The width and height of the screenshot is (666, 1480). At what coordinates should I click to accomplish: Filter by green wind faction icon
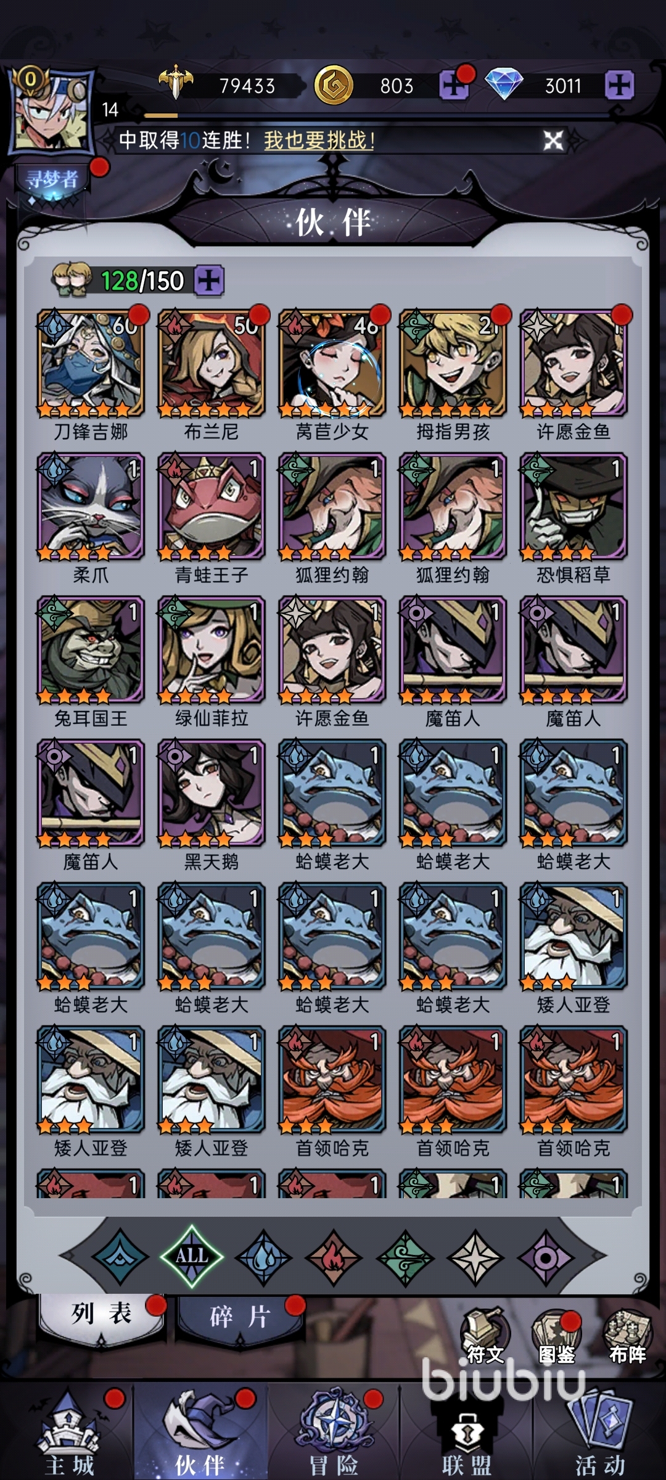pos(405,1257)
